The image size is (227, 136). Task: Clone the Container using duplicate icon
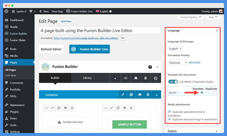pos(131,95)
